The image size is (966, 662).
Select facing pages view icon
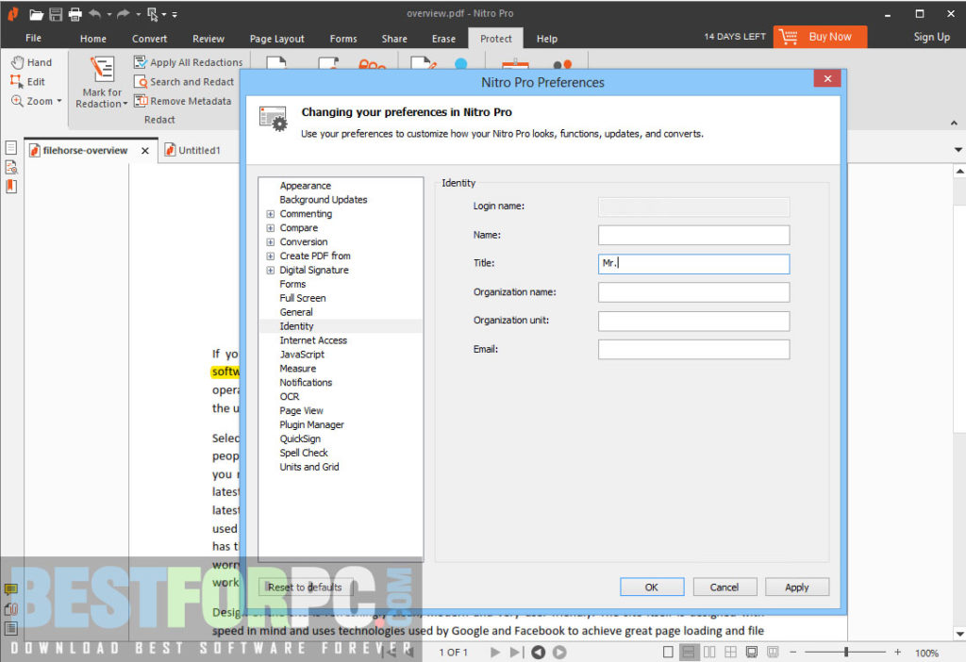[x=709, y=652]
